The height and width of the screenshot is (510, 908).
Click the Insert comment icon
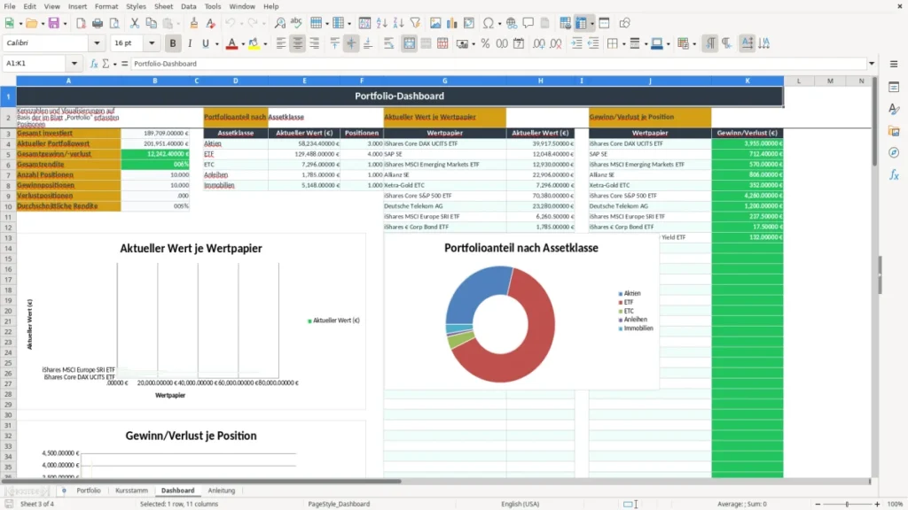[528, 23]
